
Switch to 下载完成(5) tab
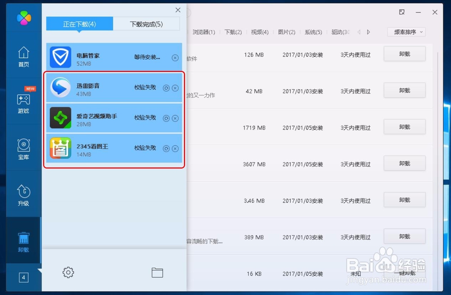pyautogui.click(x=147, y=24)
